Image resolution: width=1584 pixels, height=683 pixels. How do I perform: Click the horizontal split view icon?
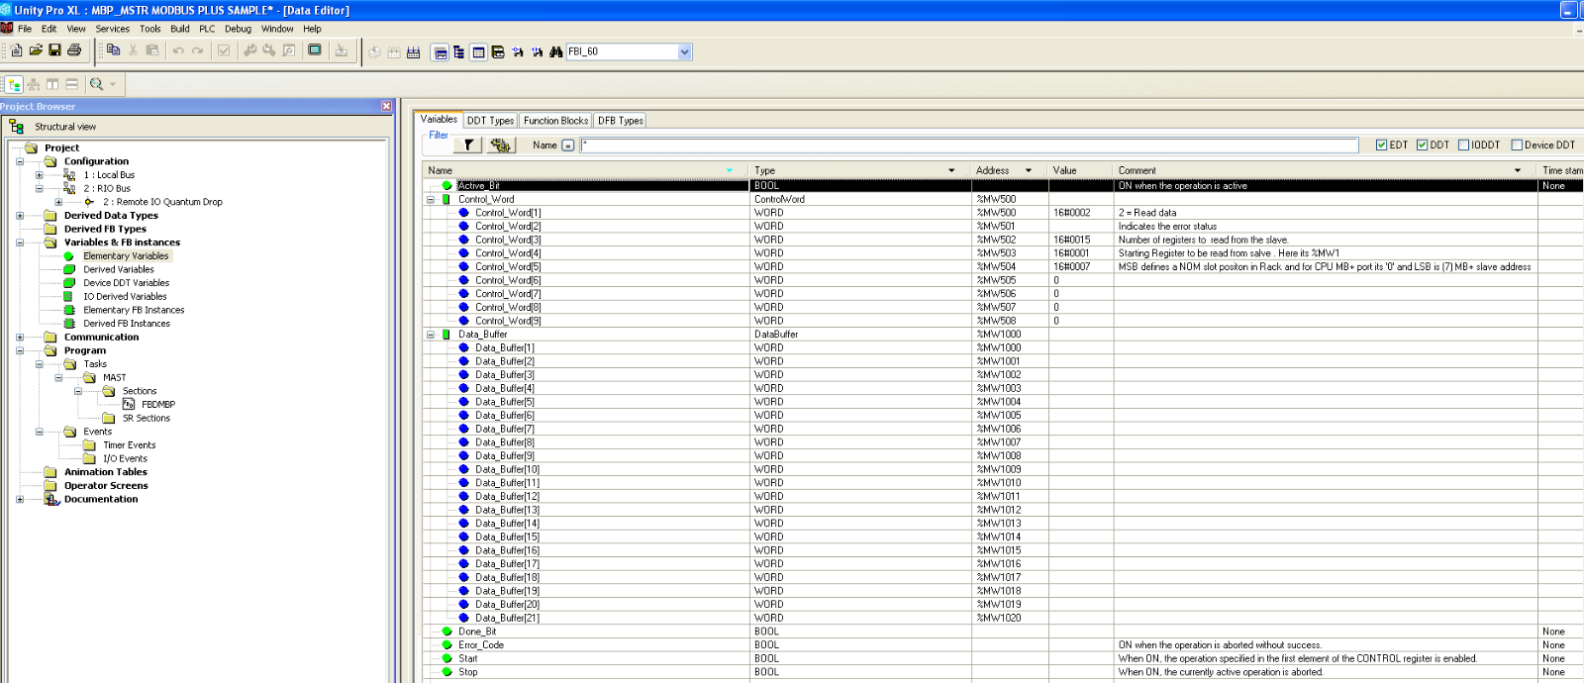point(71,84)
